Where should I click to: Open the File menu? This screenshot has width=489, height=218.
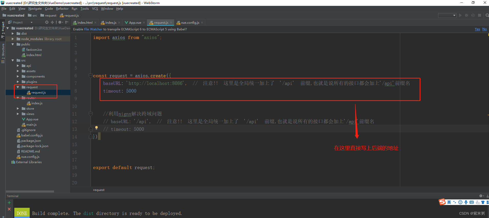point(4,9)
